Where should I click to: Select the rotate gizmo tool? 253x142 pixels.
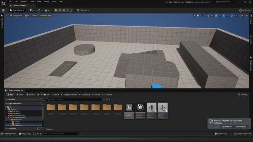(201, 16)
